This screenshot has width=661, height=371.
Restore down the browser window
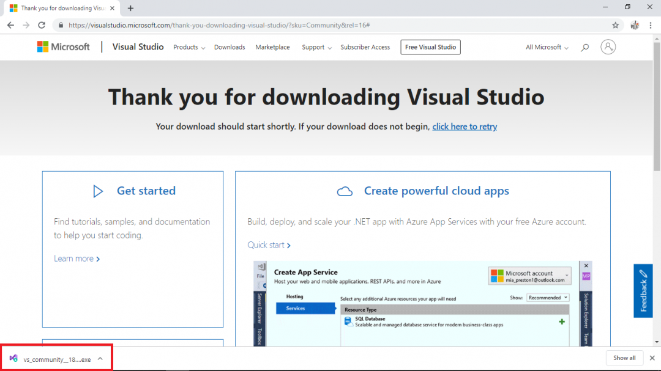(x=627, y=7)
